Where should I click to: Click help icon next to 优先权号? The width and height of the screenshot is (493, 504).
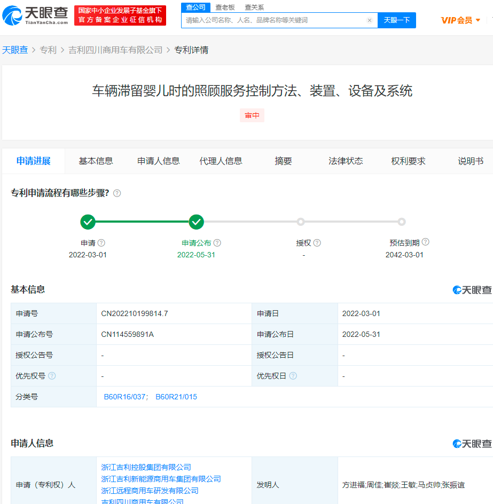point(52,376)
